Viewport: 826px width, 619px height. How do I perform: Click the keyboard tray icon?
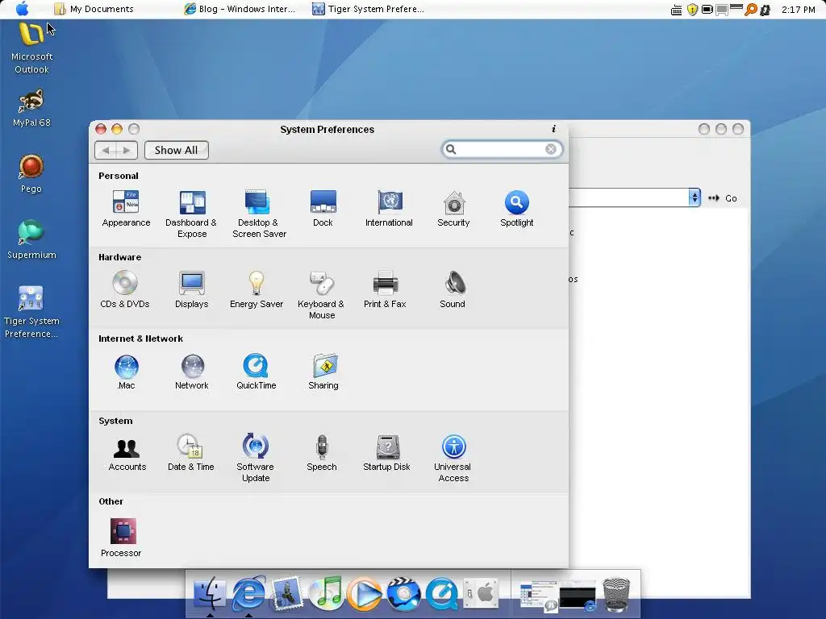click(x=677, y=10)
